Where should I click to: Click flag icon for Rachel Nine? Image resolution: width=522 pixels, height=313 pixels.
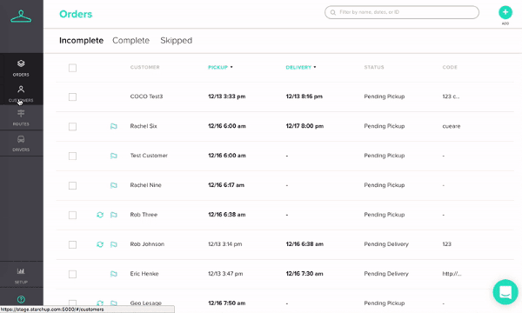(113, 185)
